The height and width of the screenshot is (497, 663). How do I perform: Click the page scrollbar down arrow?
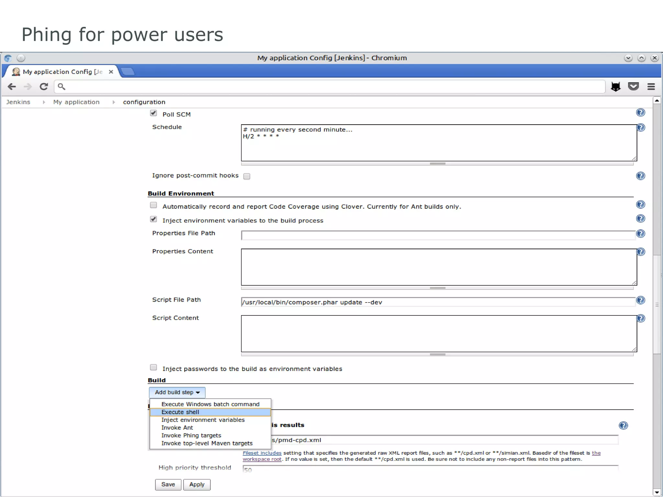[657, 492]
